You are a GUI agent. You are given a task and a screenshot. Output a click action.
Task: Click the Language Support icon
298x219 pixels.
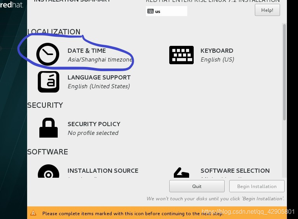click(x=49, y=82)
